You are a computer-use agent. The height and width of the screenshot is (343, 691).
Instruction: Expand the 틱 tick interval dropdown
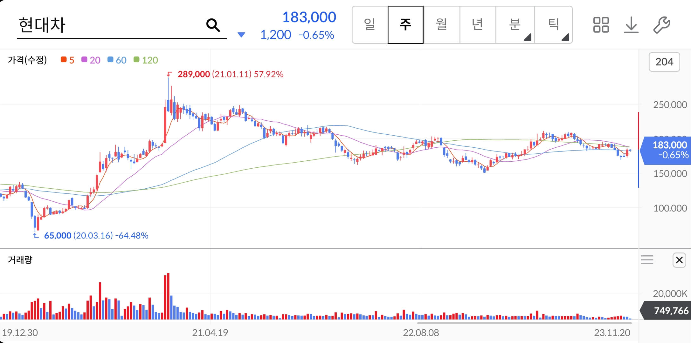[554, 24]
